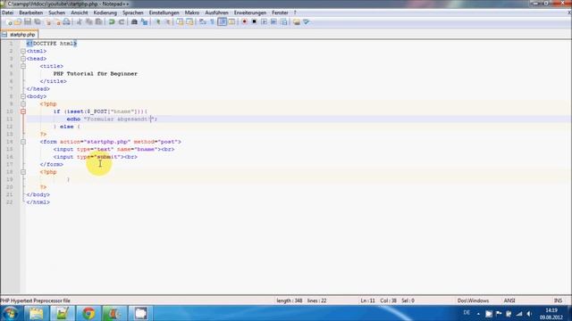This screenshot has height=321, width=572.
Task: Click 'PHP Tutorial für Beginner' on line 5
Action: click(x=96, y=74)
